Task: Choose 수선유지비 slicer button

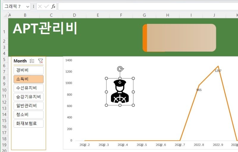Action: pos(29,88)
